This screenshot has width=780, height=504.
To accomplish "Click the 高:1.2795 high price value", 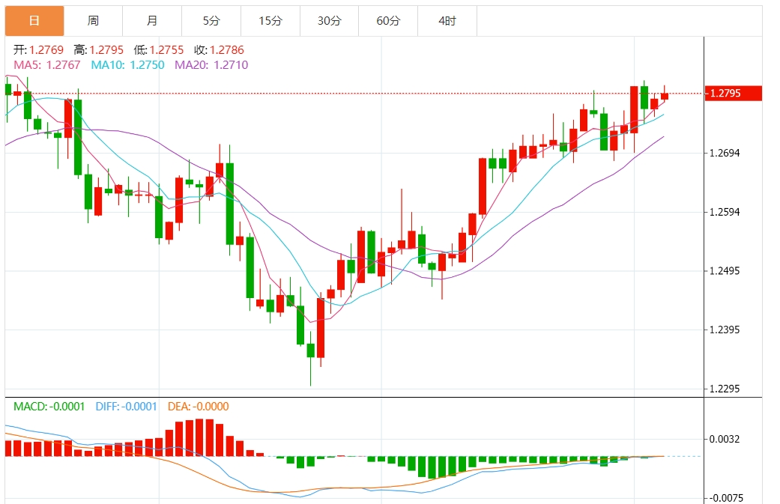I will [x=98, y=50].
